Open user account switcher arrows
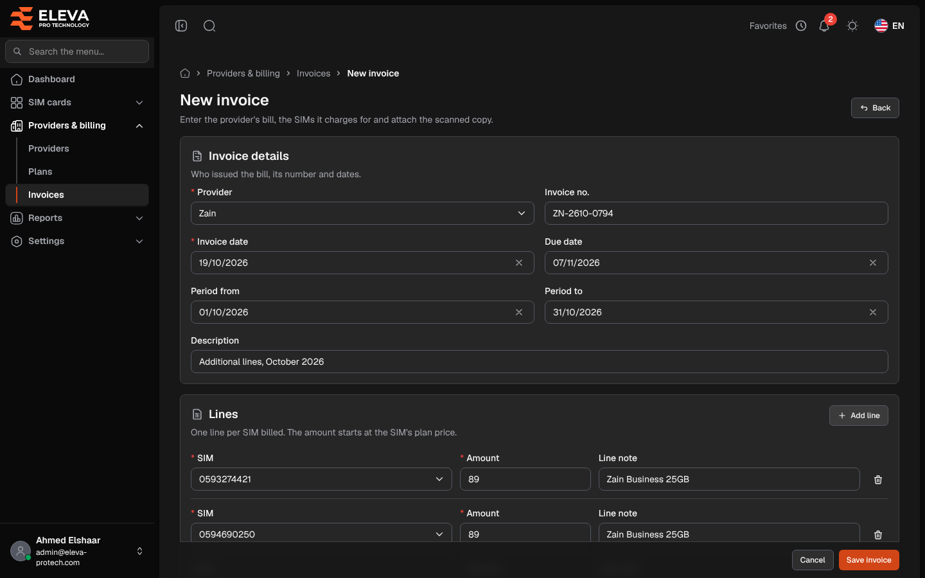The width and height of the screenshot is (925, 578). [139, 551]
